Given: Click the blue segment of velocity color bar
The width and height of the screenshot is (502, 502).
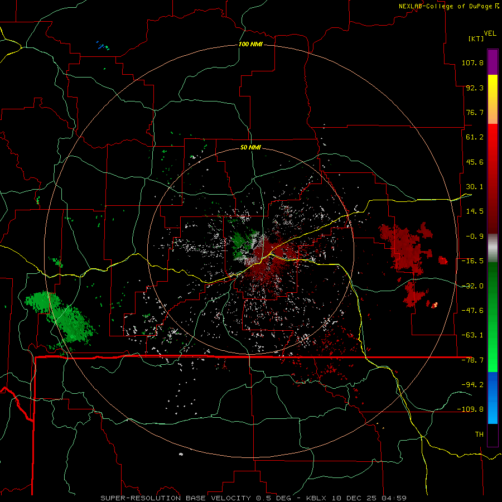Looking at the screenshot, I should pos(493,398).
